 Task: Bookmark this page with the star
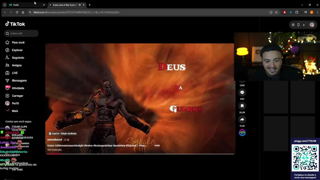[x=276, y=12]
